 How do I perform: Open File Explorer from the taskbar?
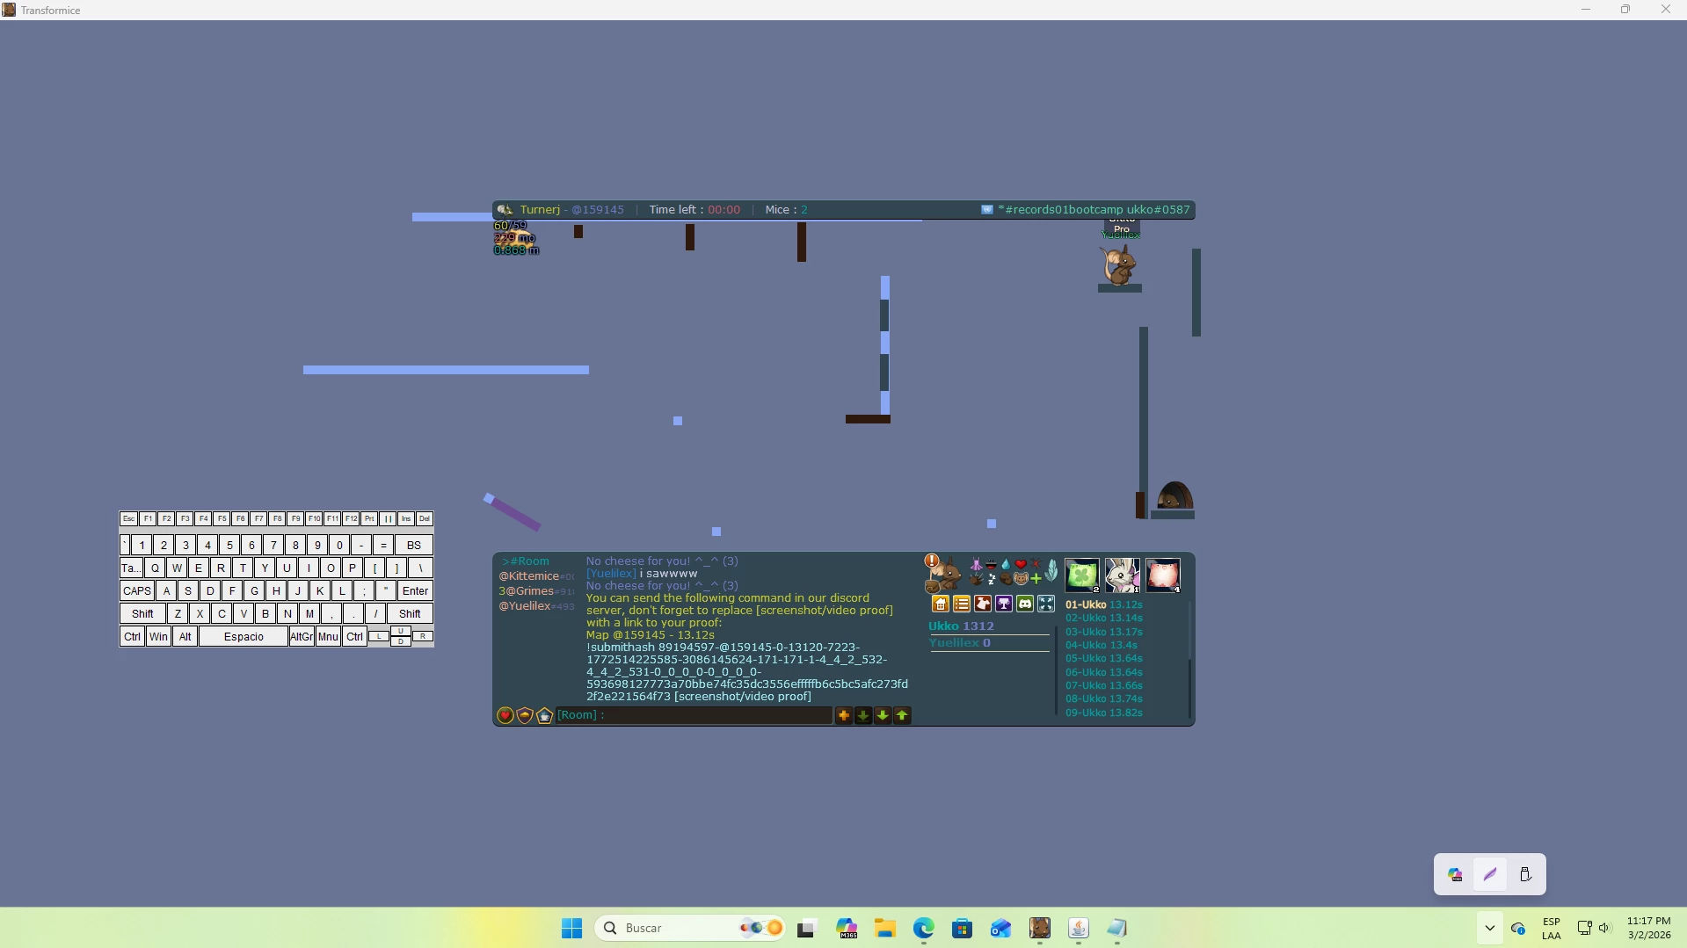pyautogui.click(x=884, y=928)
